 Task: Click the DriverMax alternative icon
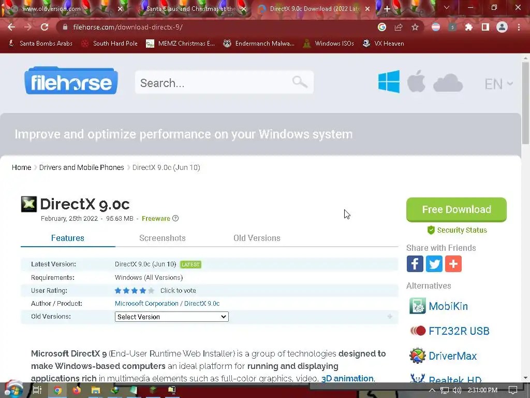[418, 356]
